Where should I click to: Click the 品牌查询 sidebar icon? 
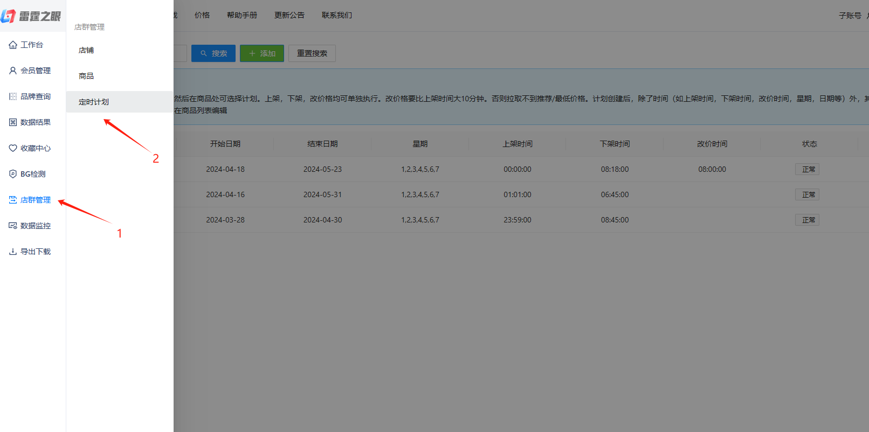click(13, 96)
